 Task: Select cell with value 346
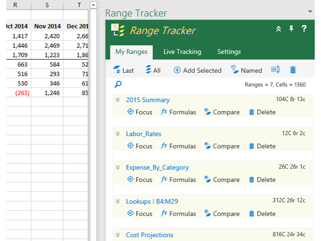click(x=47, y=83)
